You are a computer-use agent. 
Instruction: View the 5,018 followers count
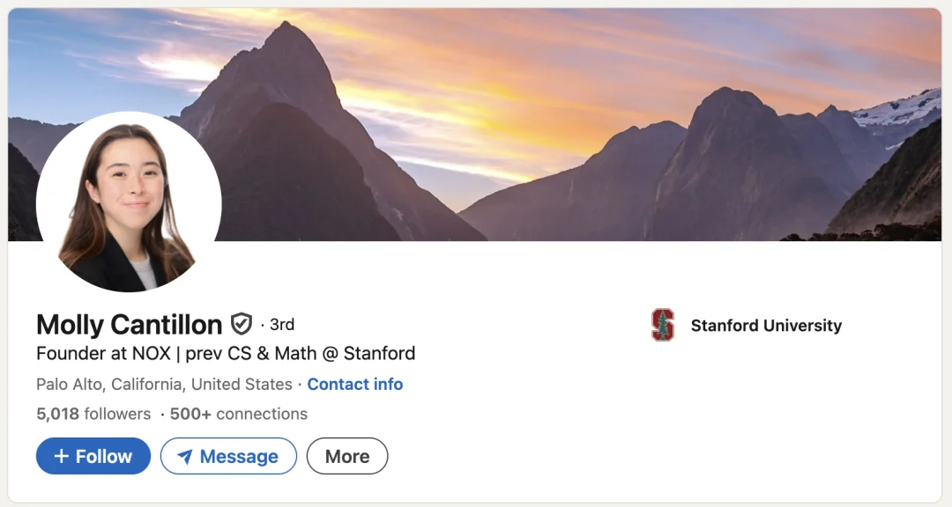click(93, 414)
